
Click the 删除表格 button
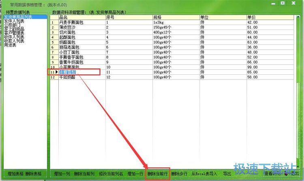[33, 174]
